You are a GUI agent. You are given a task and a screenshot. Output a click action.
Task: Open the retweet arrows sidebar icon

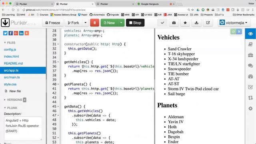point(250,98)
